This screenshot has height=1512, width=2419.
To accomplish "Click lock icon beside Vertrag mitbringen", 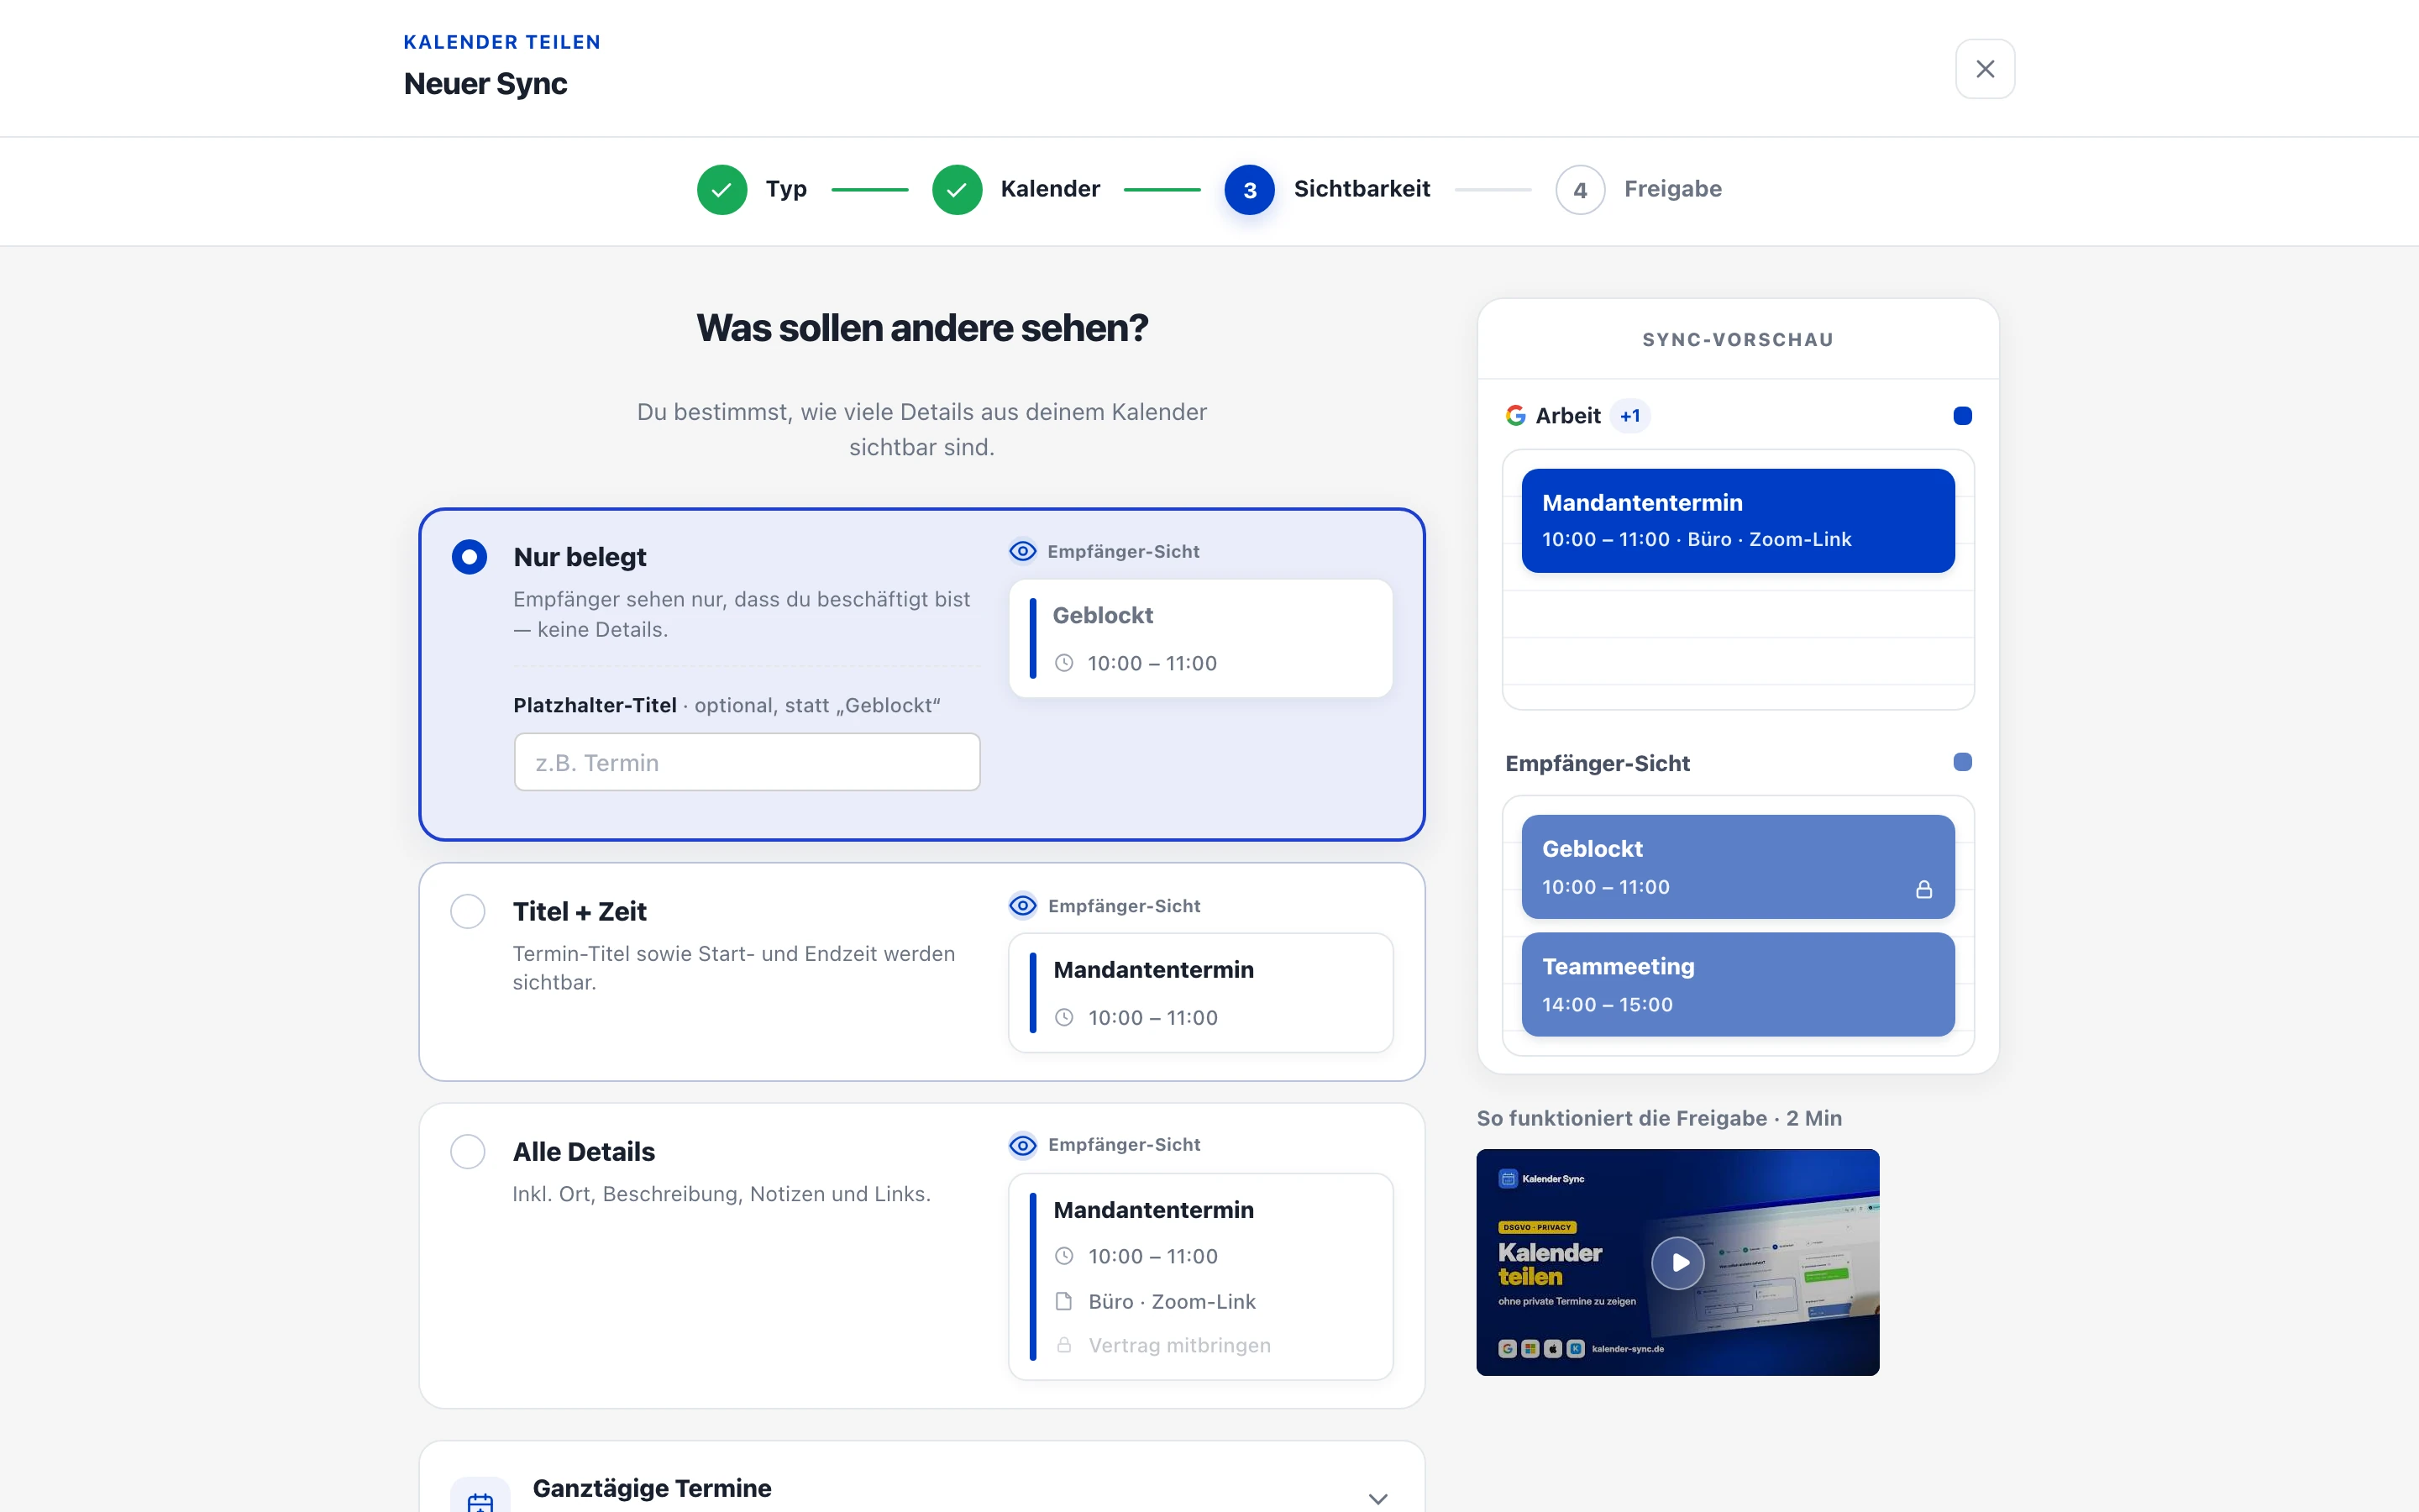I will 1064,1345.
